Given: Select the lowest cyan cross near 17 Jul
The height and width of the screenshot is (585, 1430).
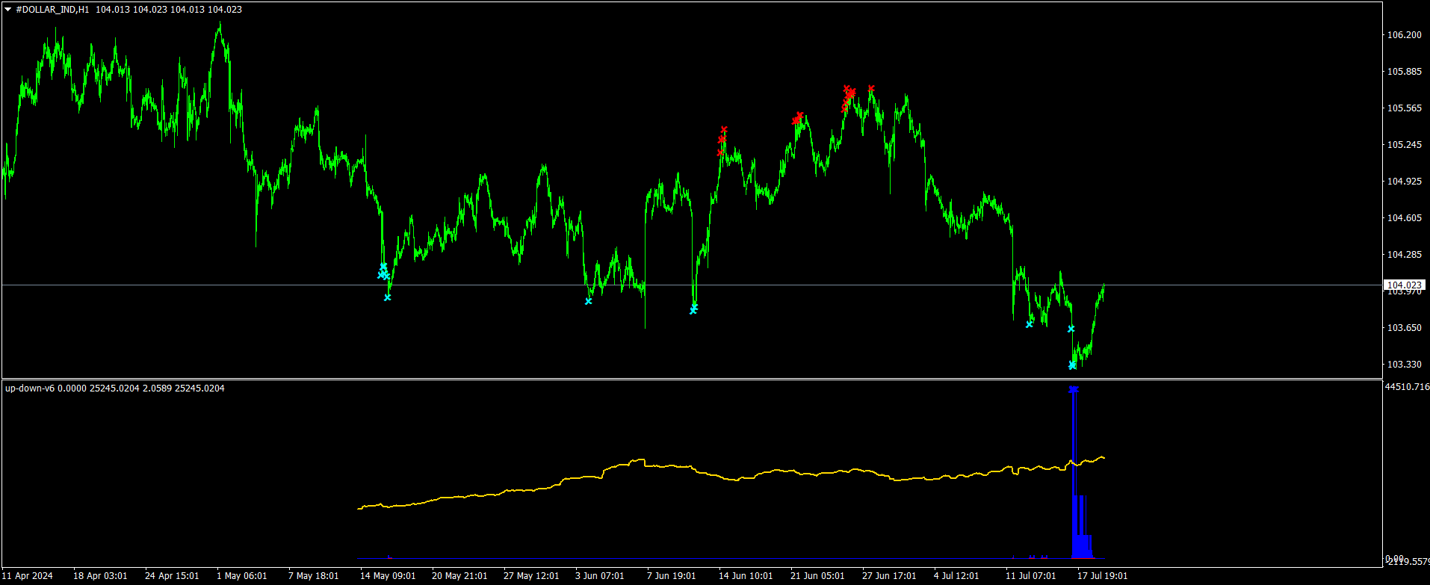Looking at the screenshot, I should (x=1072, y=365).
